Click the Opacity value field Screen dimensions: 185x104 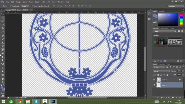pos(179,71)
